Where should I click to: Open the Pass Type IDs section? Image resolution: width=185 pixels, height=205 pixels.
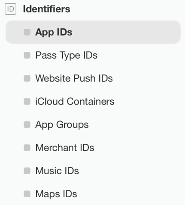[x=67, y=56]
